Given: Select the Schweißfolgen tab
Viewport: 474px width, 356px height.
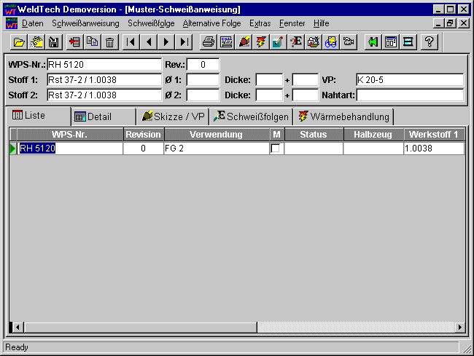Looking at the screenshot, I should (x=252, y=116).
